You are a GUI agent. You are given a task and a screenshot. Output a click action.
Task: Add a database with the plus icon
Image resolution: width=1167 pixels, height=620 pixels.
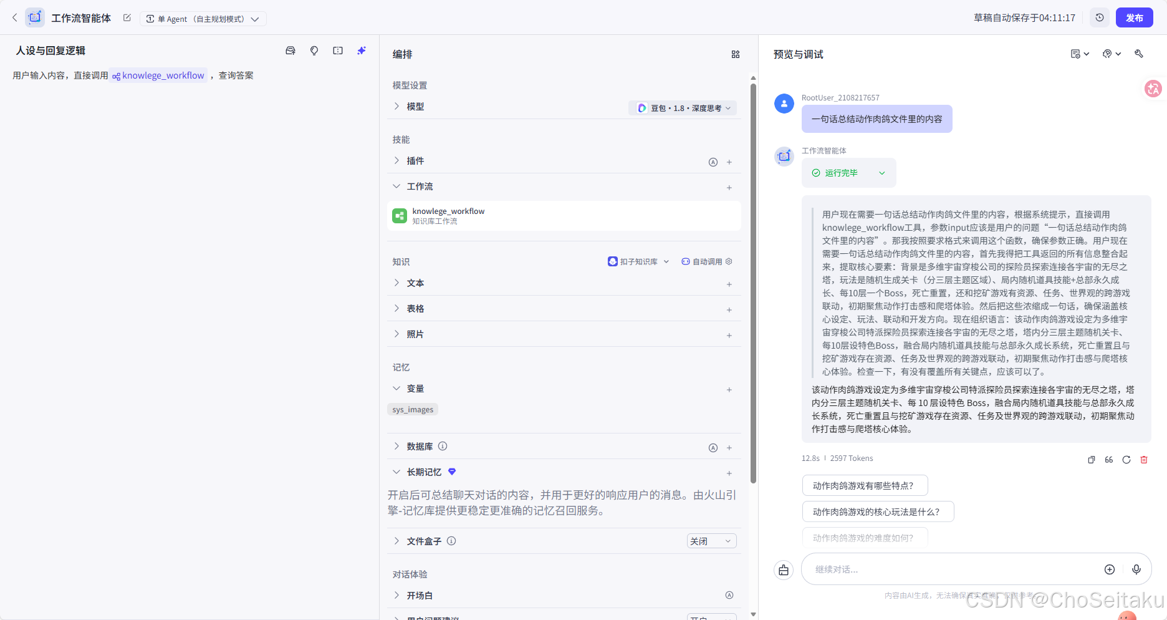click(x=729, y=448)
